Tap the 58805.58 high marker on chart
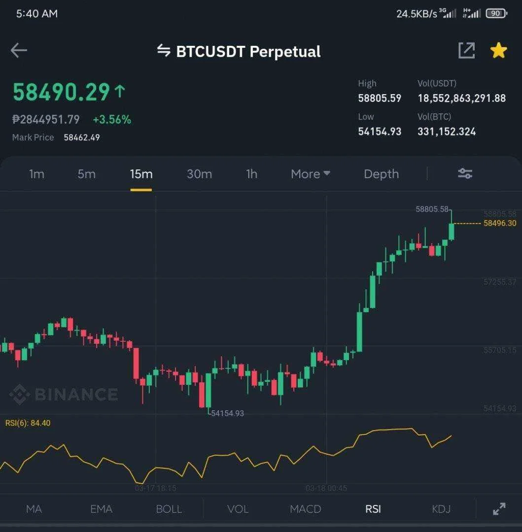The width and height of the screenshot is (522, 532). (x=432, y=209)
